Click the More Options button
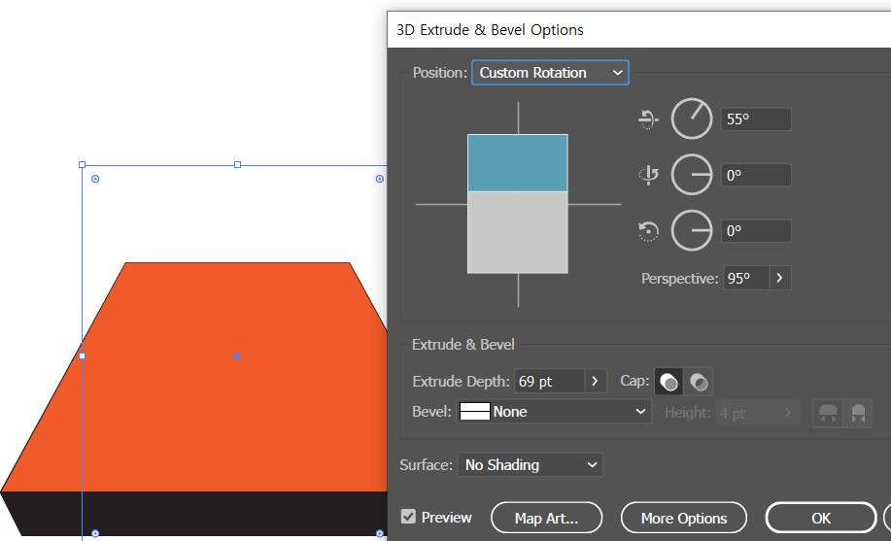This screenshot has height=541, width=891. [684, 519]
